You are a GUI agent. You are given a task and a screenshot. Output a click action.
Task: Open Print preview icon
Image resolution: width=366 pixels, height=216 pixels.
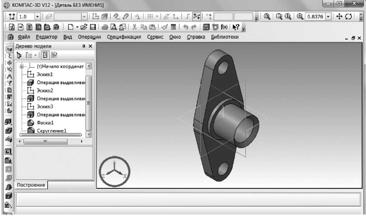(113, 27)
